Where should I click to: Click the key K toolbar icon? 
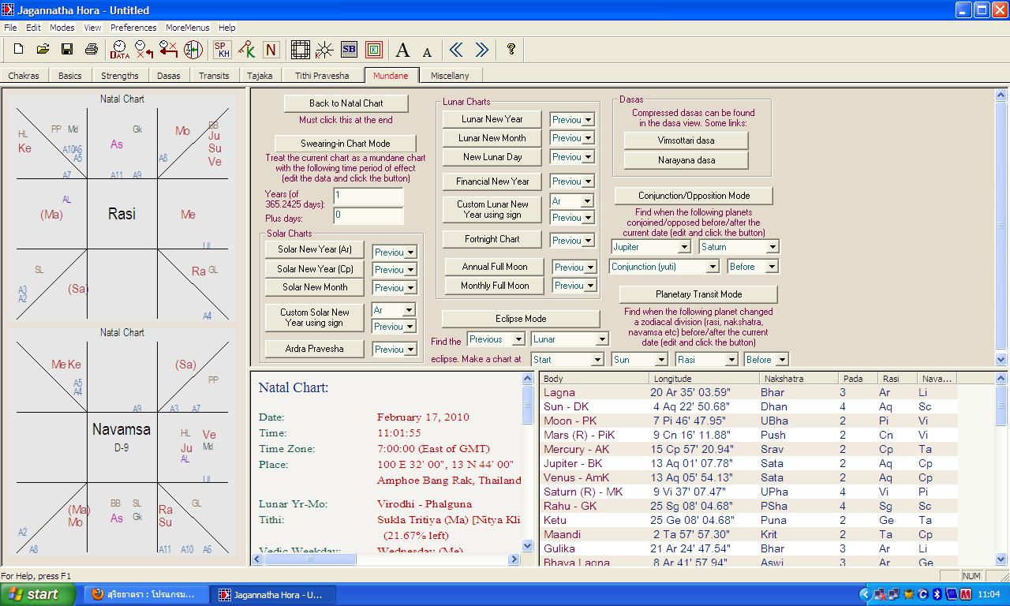click(247, 50)
